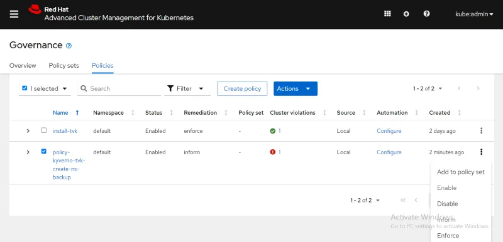Screen dimensions: 503x242
Task: Sort by Name column arrow
Action: tap(77, 112)
